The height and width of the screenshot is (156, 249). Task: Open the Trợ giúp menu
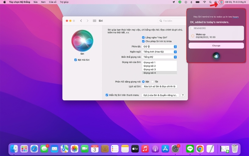pyautogui.click(x=64, y=2)
